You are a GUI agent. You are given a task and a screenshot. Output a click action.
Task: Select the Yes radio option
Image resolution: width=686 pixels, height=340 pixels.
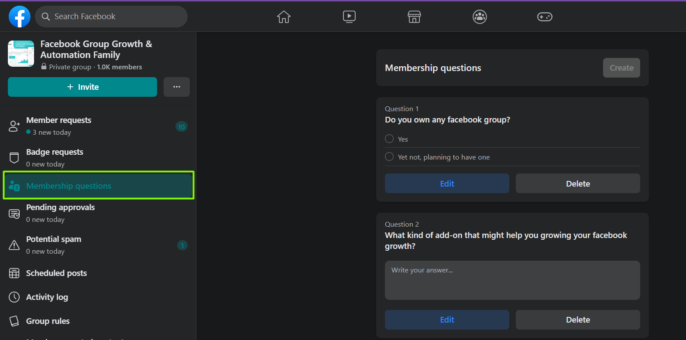coord(389,139)
